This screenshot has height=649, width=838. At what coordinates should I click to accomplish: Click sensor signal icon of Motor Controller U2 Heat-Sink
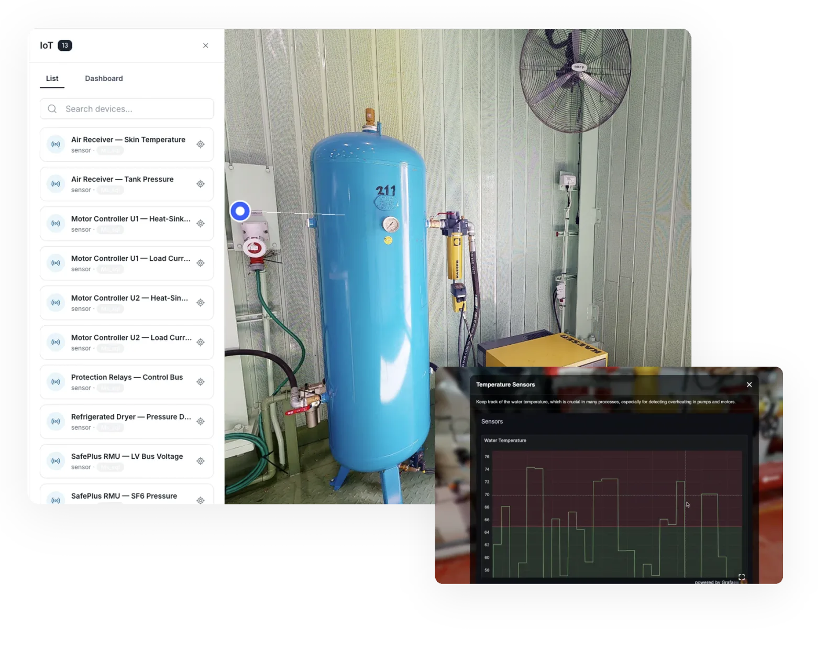point(56,303)
